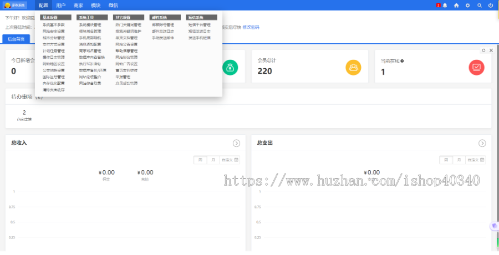Open 数据库备份/还原 menu entry

pyautogui.click(x=93, y=70)
